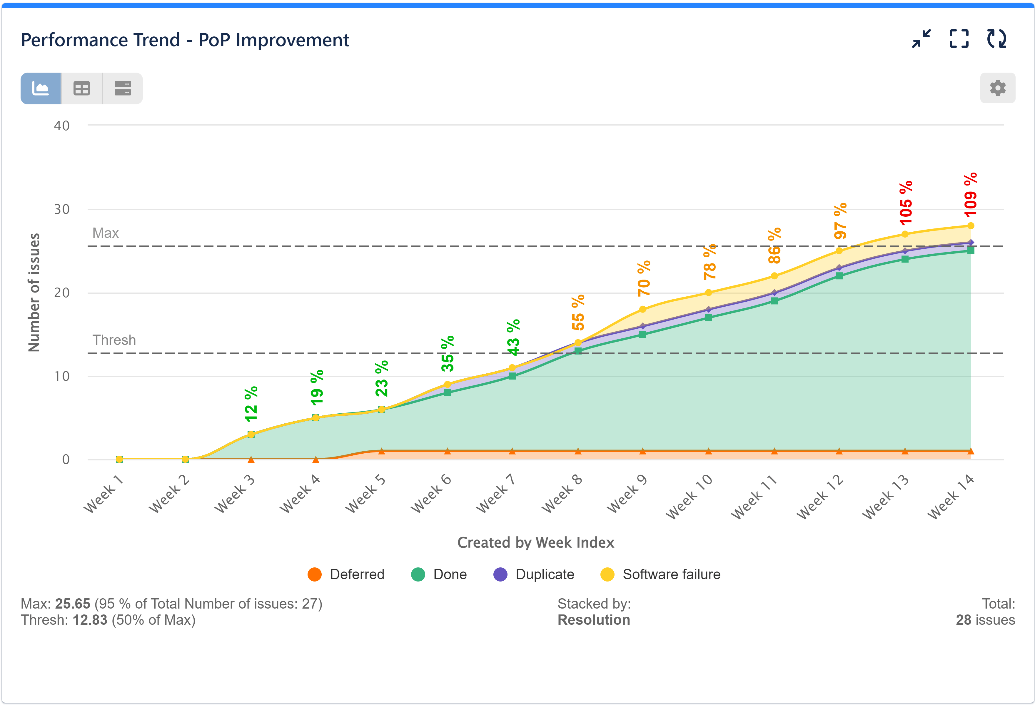Open the gadget settings gear

[998, 88]
